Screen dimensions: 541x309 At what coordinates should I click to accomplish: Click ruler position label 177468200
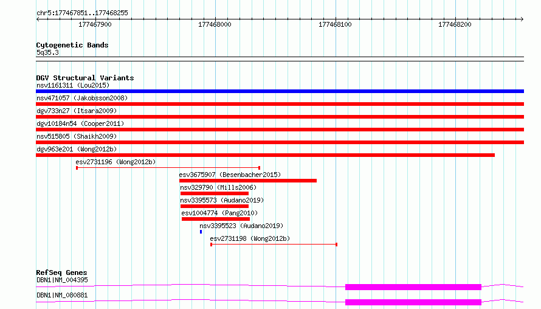pos(455,24)
